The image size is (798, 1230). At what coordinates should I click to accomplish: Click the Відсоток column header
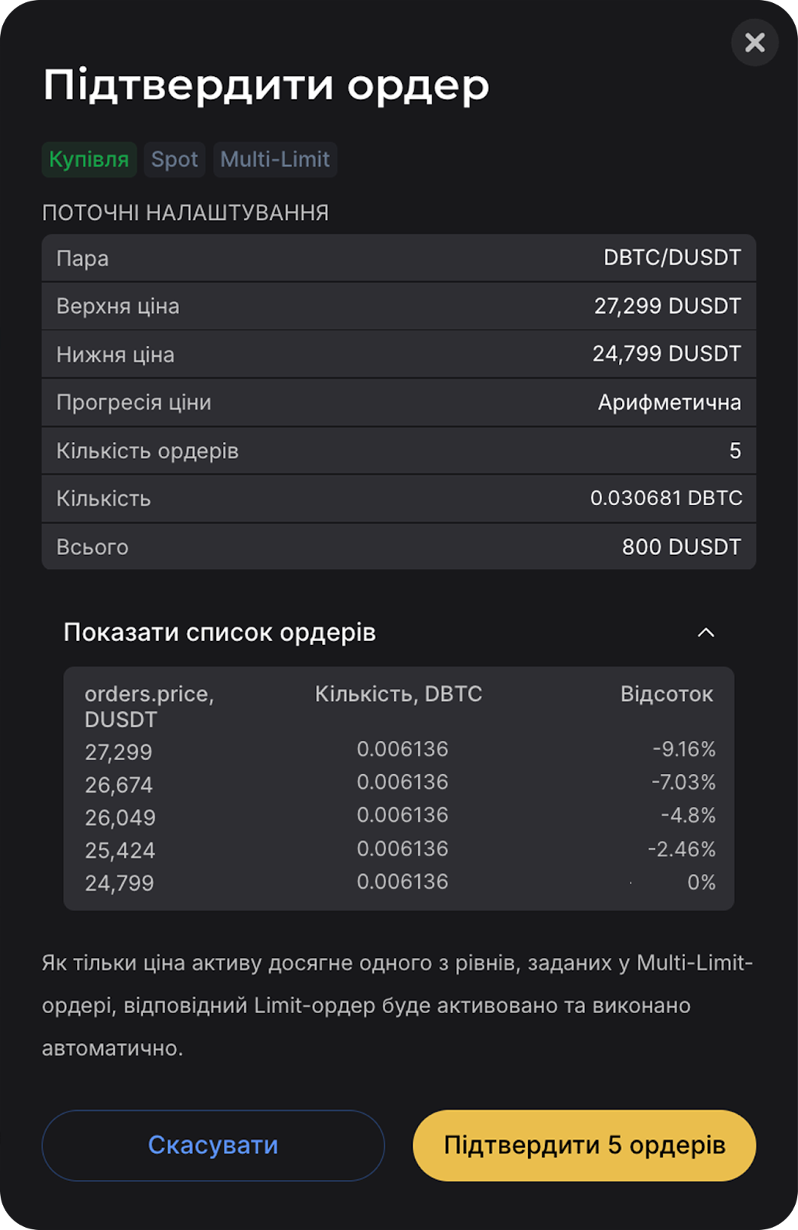(667, 694)
